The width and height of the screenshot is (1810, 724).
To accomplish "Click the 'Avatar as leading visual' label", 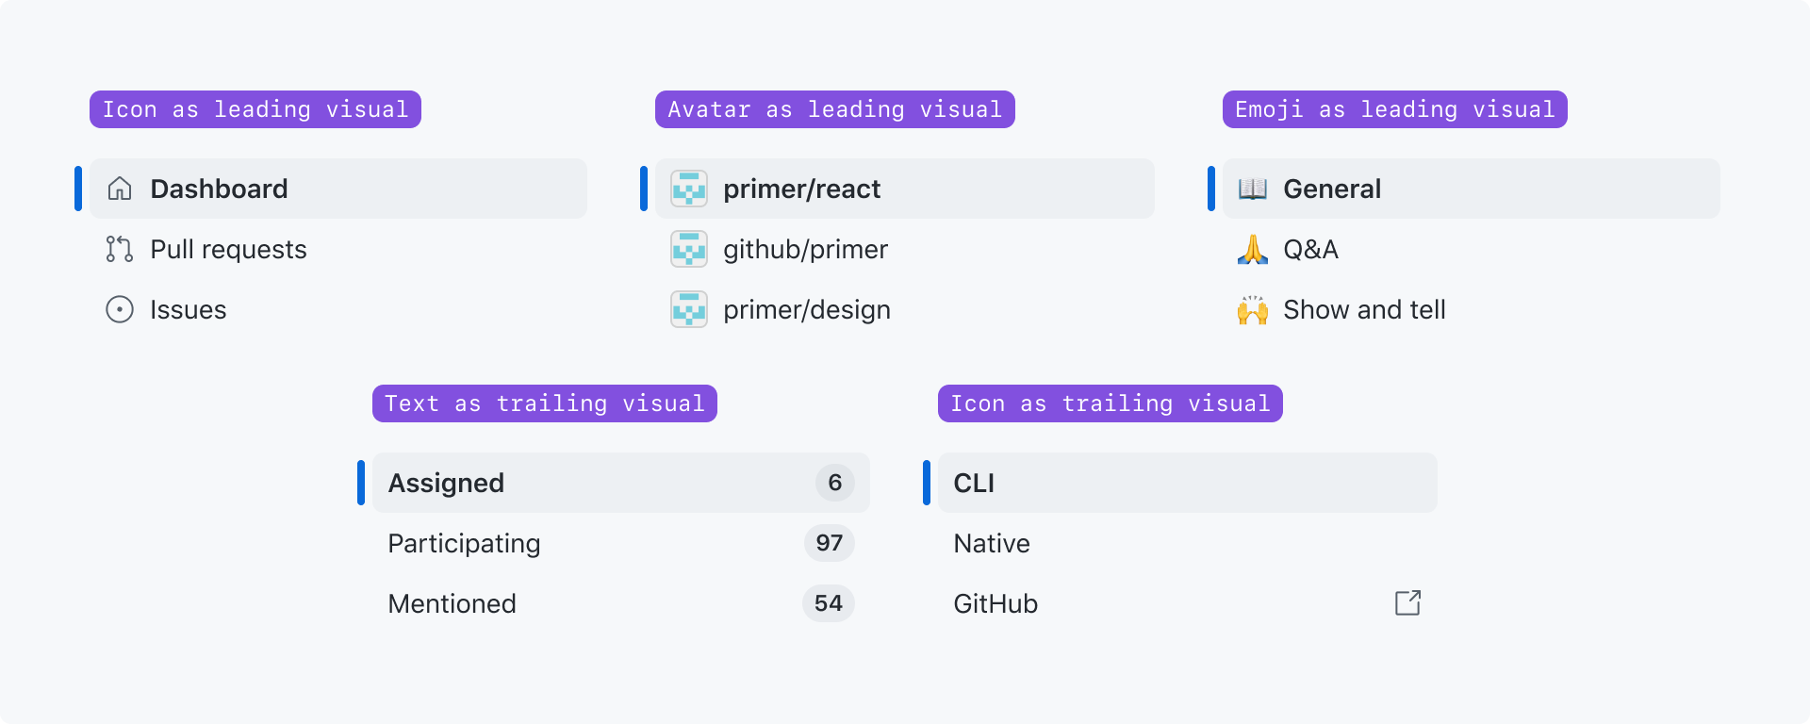I will (x=835, y=109).
